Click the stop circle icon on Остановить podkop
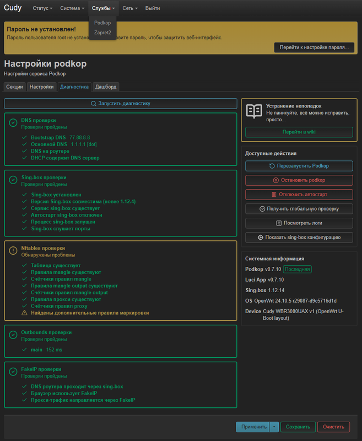 click(276, 180)
